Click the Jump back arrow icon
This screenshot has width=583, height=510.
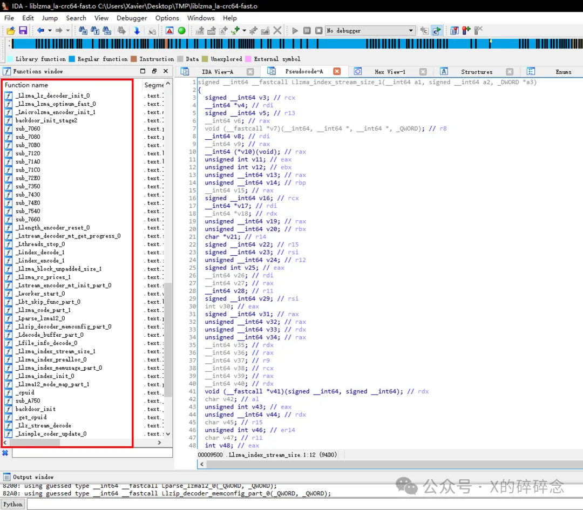40,31
